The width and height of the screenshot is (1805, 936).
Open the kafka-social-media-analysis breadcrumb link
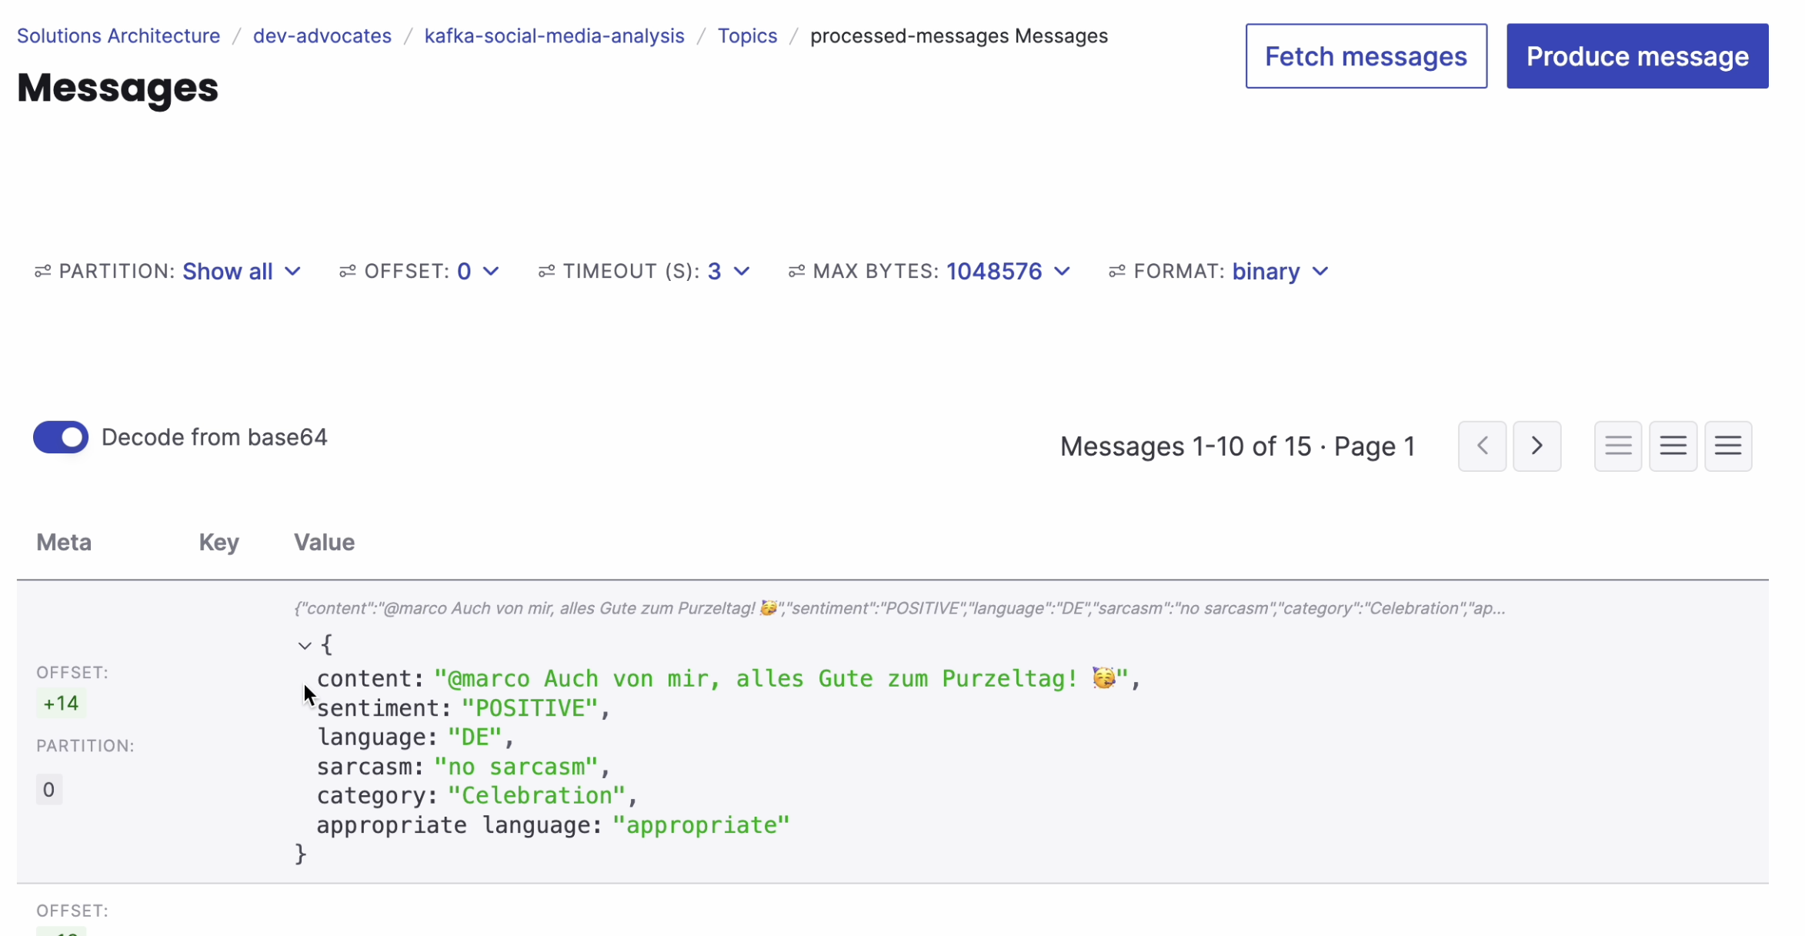tap(553, 35)
